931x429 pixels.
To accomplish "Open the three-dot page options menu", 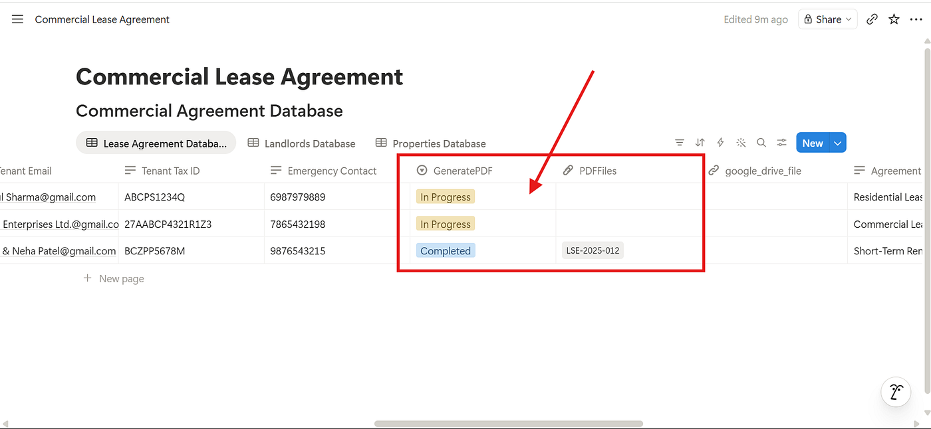I will 916,19.
